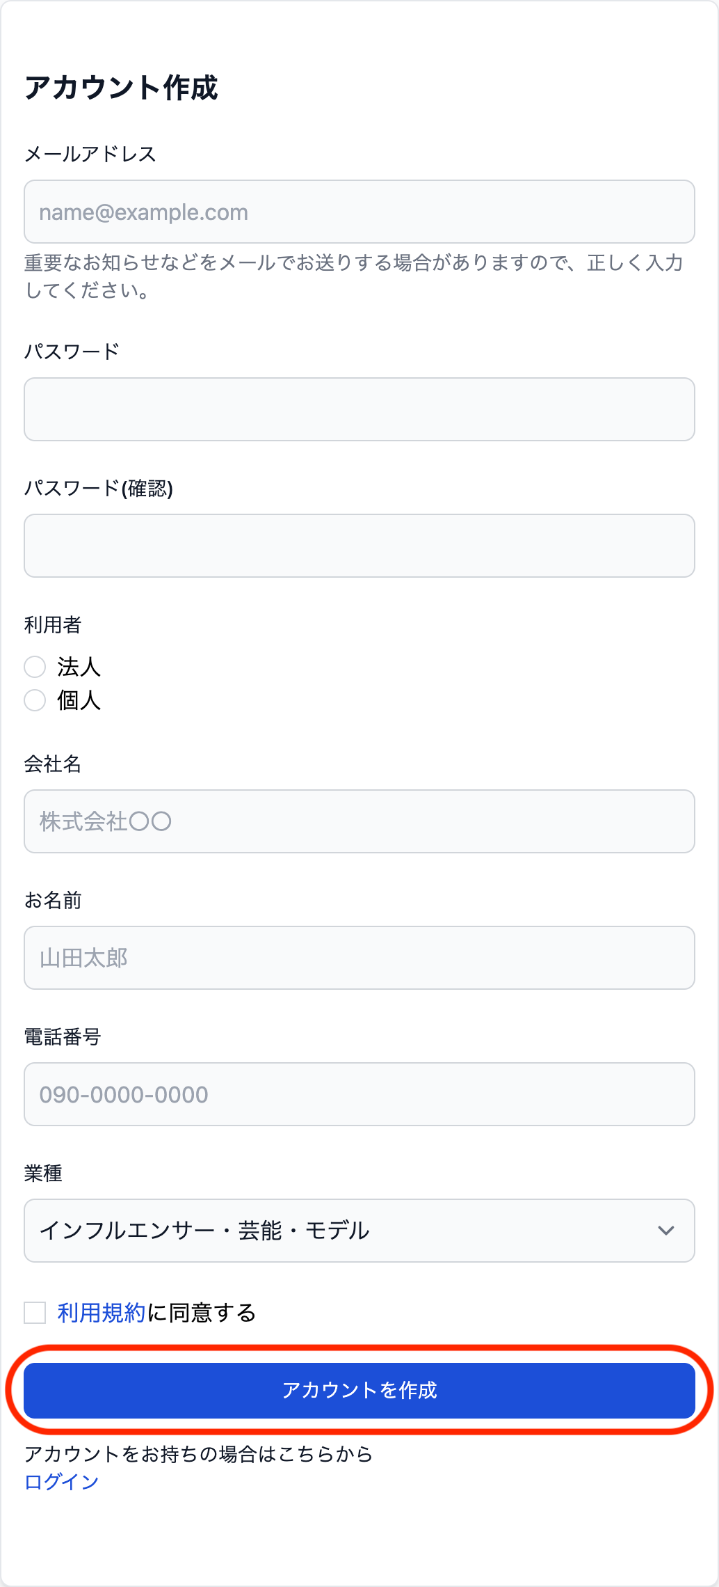The image size is (719, 1587).
Task: Click the アカウントを作成 button
Action: [359, 1390]
